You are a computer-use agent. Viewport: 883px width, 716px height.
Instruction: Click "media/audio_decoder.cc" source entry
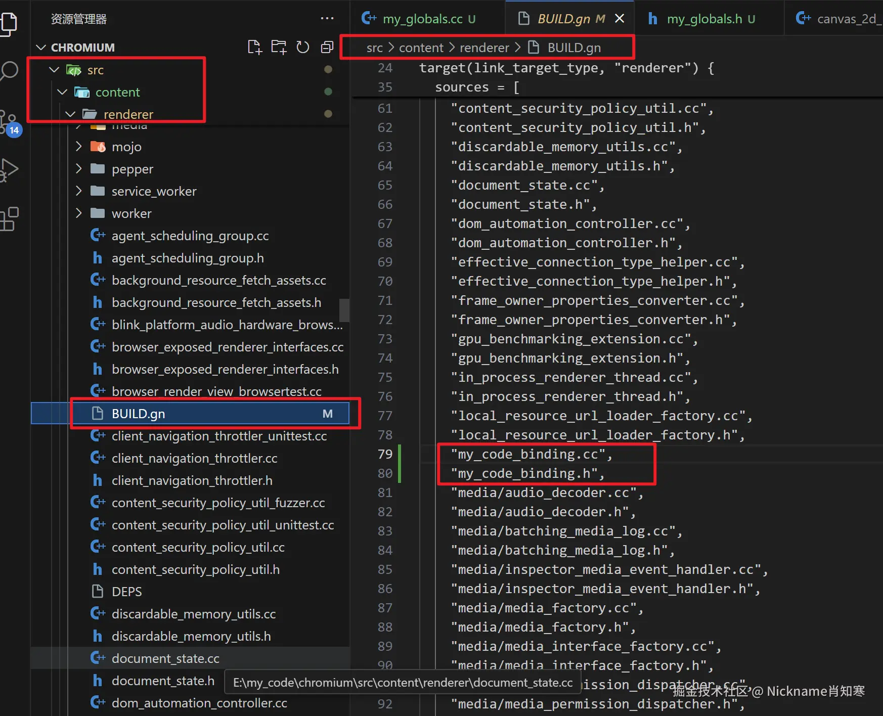[x=547, y=493]
